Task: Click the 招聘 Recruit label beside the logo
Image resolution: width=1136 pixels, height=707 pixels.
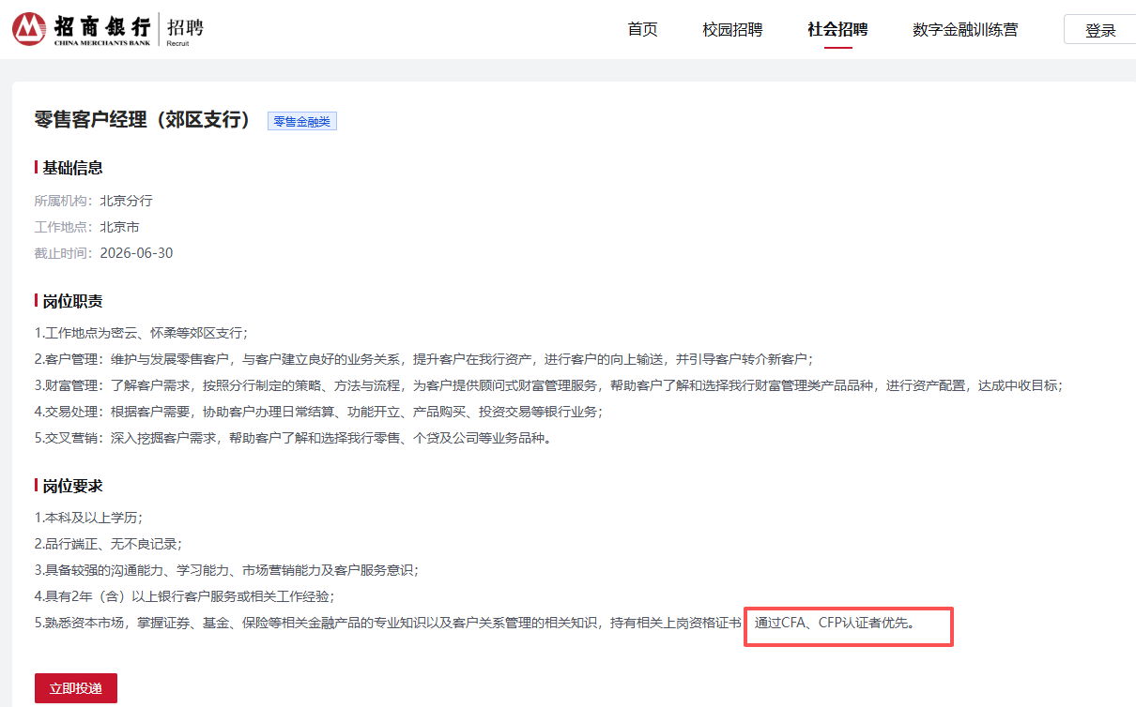Action: point(184,29)
